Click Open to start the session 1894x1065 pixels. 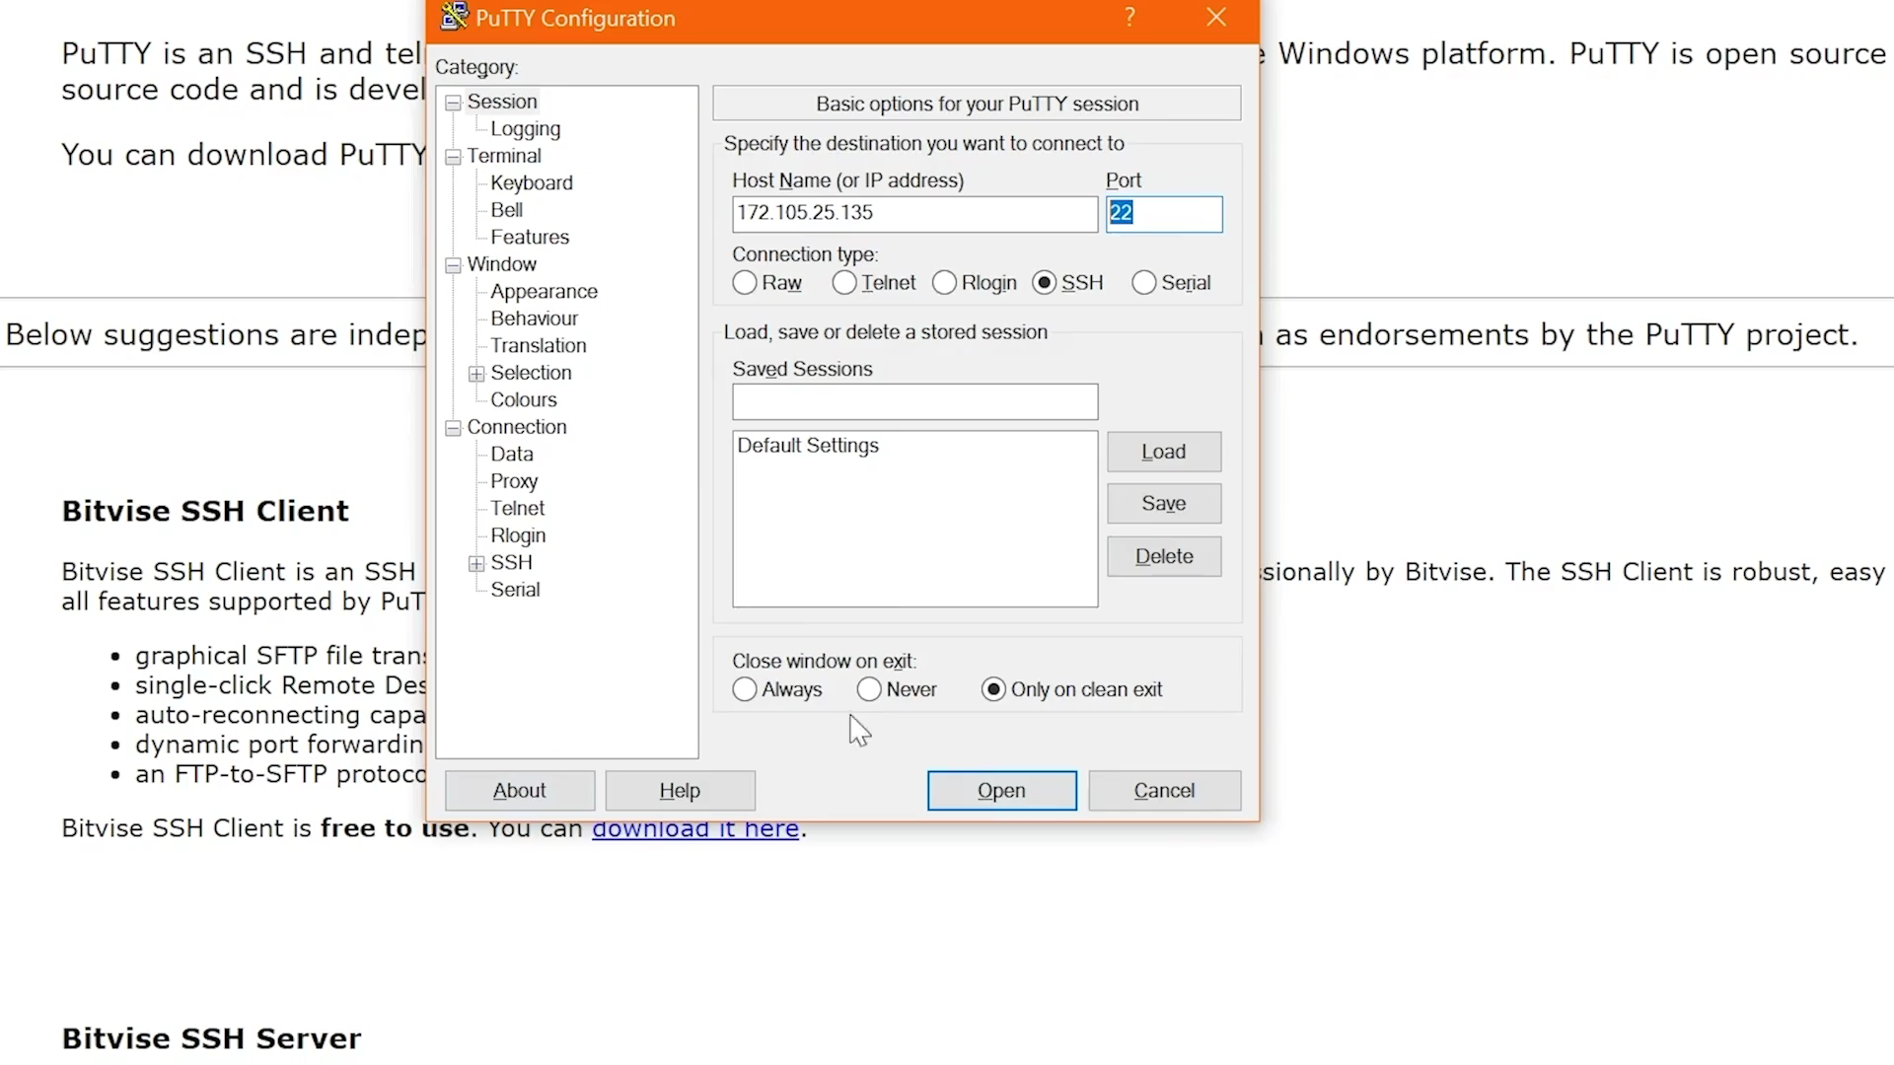1001,791
